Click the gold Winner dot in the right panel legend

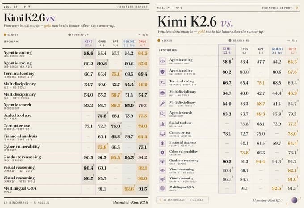[x=159, y=40]
